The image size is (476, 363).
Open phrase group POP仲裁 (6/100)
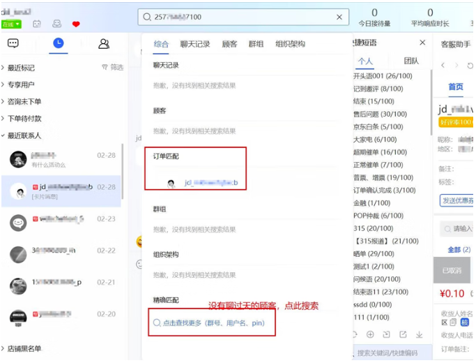pos(378,216)
